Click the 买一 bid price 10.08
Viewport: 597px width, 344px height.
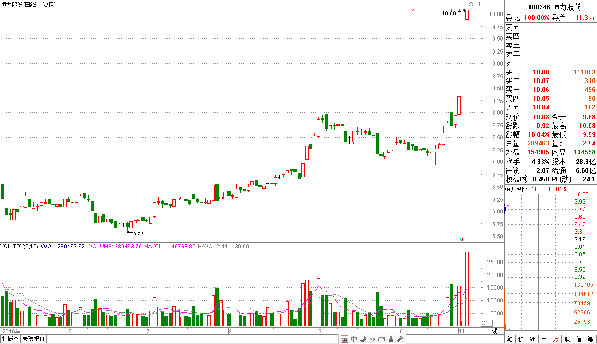[x=541, y=72]
